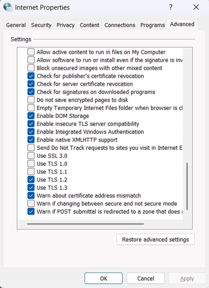The image size is (209, 288).
Task: Uncheck Enable native XMLHTTP support
Action: click(x=31, y=140)
